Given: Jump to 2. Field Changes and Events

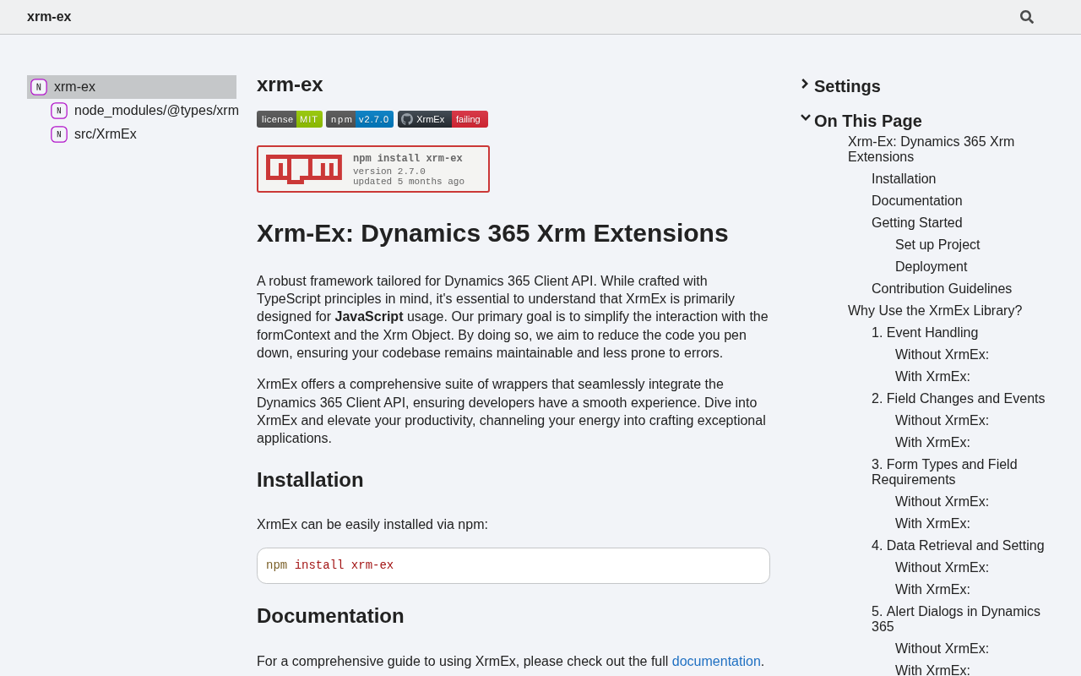Looking at the screenshot, I should [958, 399].
